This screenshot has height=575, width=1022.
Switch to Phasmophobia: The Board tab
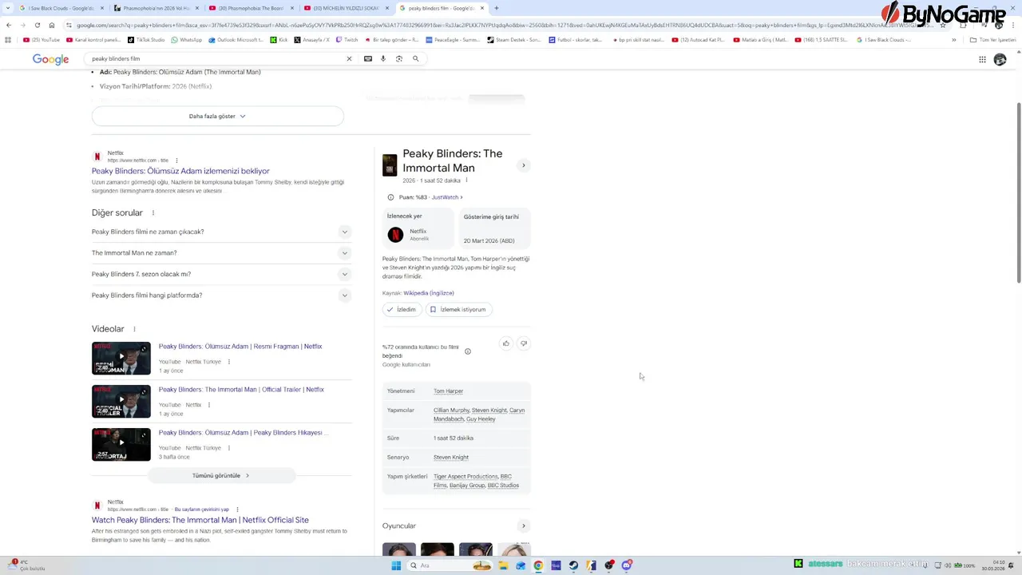(x=251, y=8)
